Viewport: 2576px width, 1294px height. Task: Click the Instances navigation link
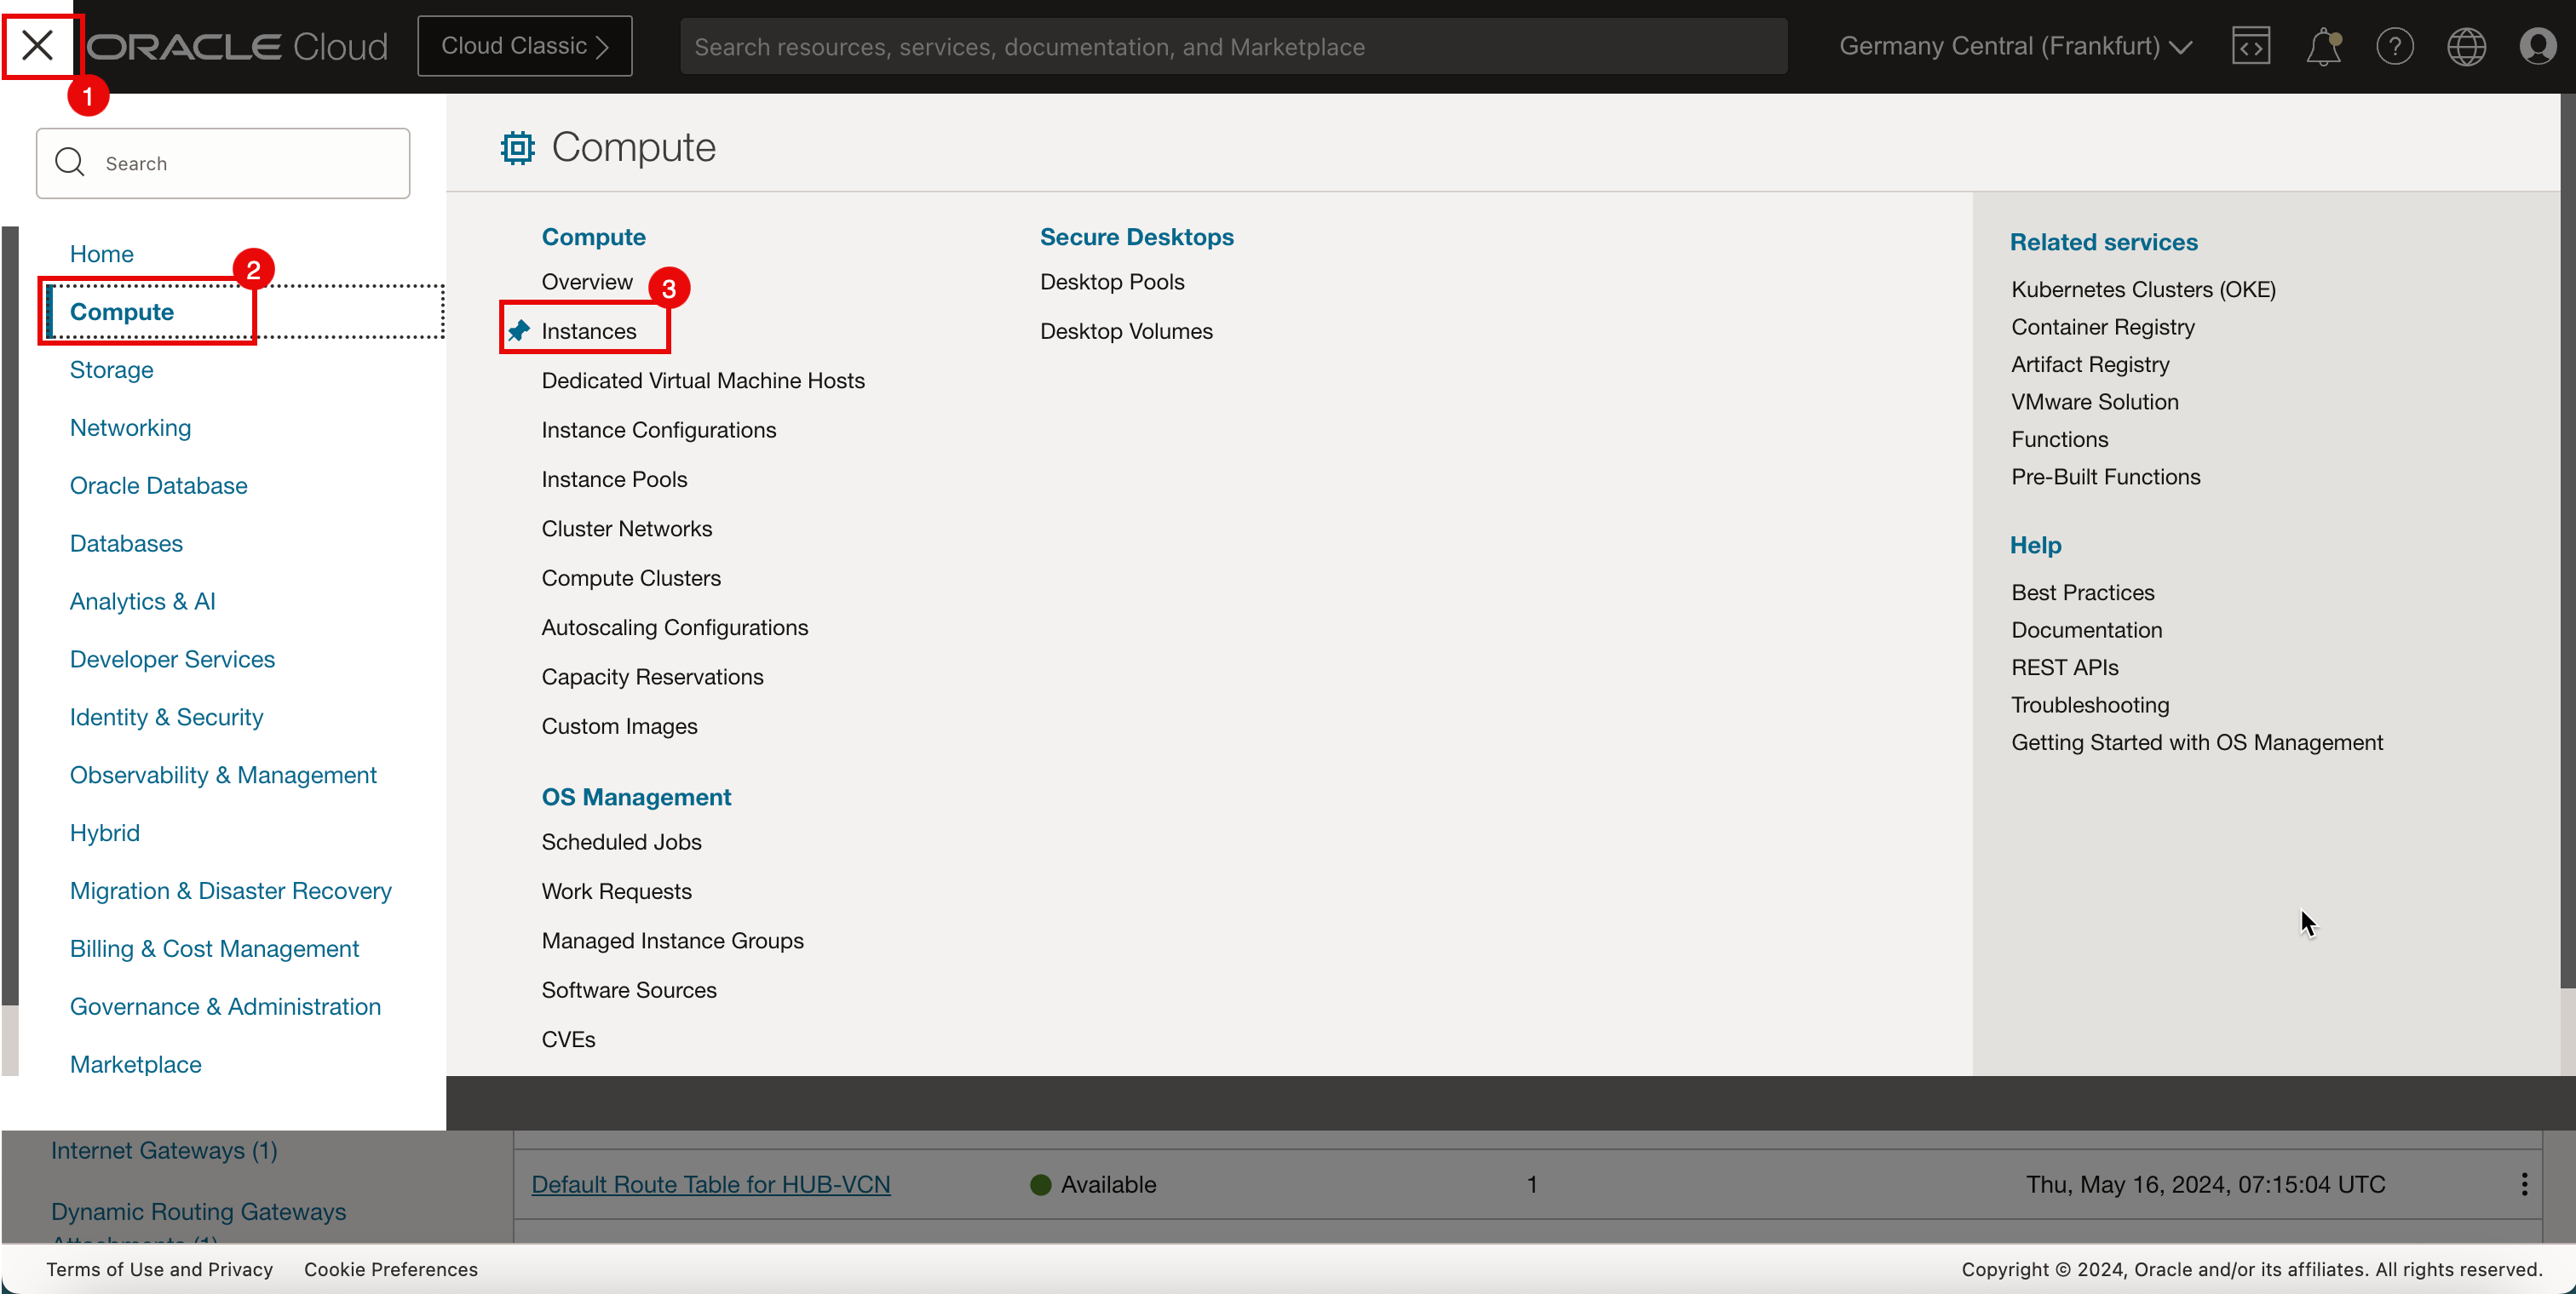tap(589, 330)
